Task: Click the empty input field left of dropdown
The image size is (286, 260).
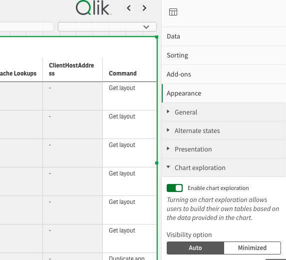Action: coord(26,27)
